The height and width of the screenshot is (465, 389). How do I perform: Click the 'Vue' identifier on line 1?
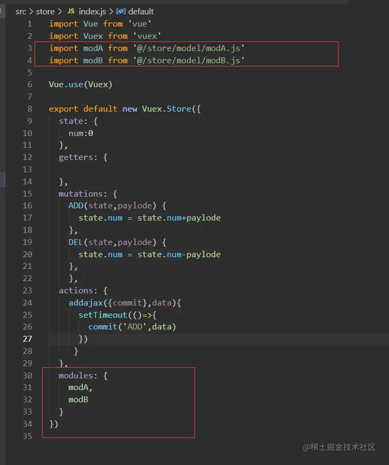(x=90, y=24)
